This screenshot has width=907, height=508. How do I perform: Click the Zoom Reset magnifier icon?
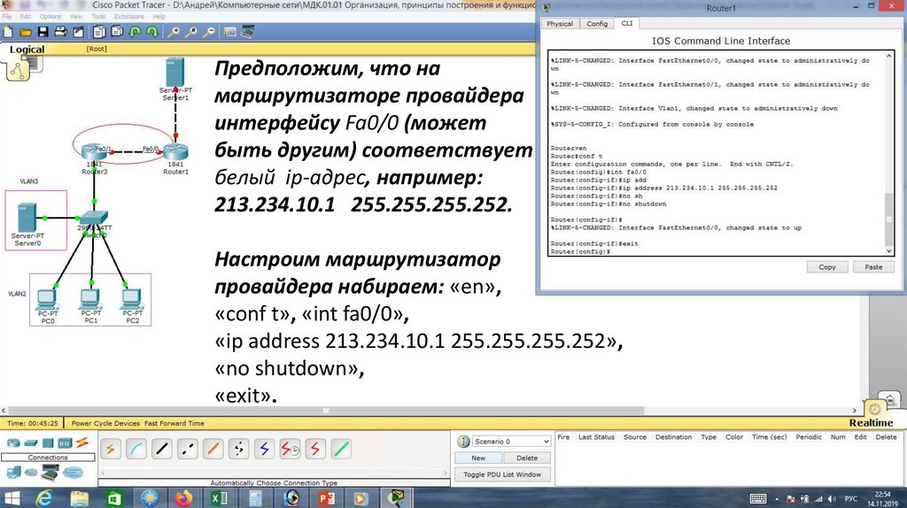191,32
